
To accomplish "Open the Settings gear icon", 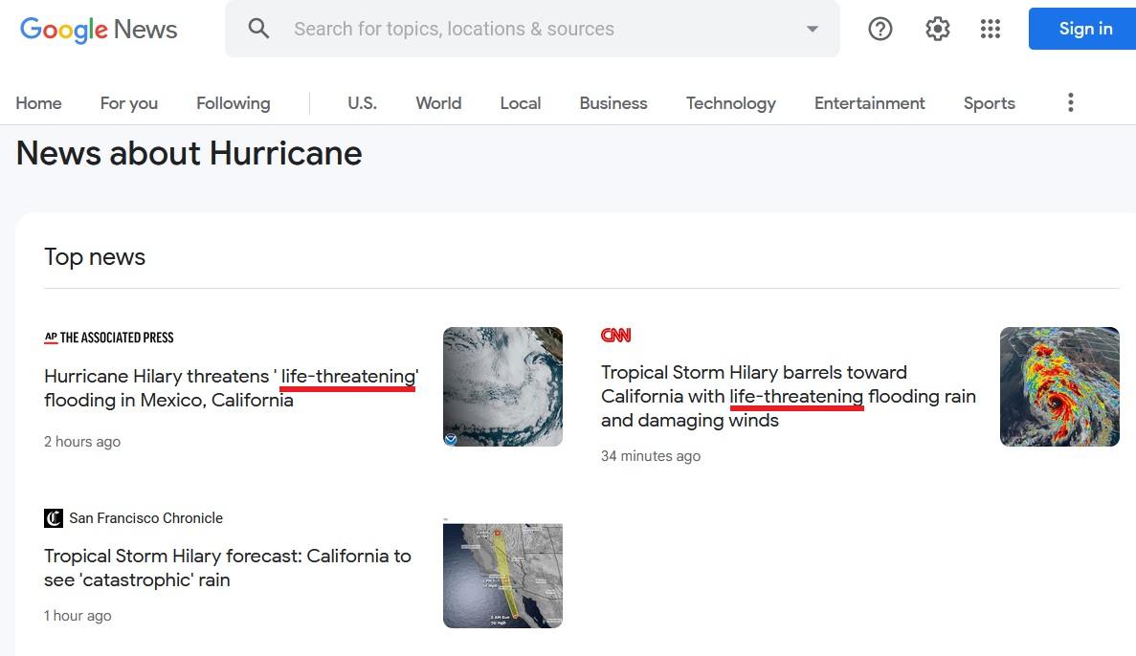I will point(937,29).
